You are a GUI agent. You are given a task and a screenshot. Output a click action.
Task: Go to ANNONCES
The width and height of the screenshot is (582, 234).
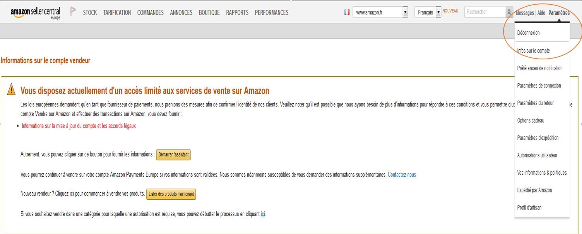[x=181, y=12]
